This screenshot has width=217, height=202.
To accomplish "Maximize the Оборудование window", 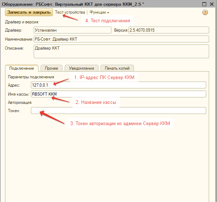I will tap(204, 4).
